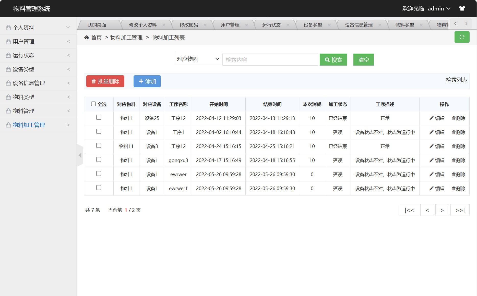This screenshot has width=477, height=296.
Task: Open the 对应物料 search field dropdown
Action: point(197,59)
